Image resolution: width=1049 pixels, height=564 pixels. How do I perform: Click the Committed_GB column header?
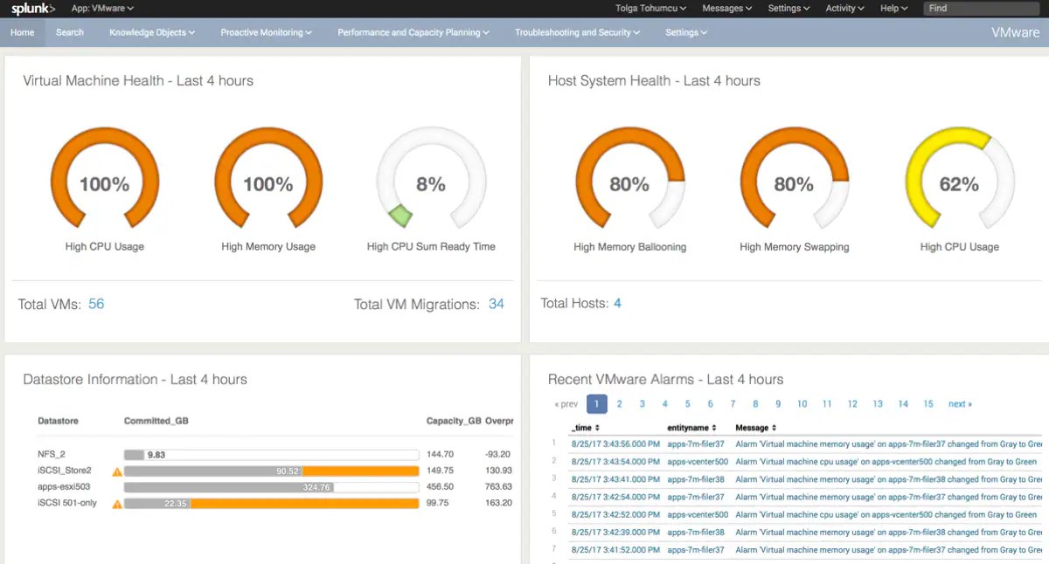click(156, 421)
